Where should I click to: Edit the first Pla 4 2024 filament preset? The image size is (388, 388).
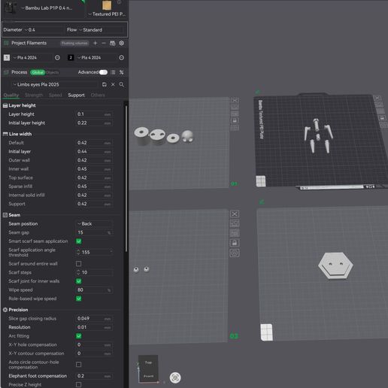(x=57, y=58)
